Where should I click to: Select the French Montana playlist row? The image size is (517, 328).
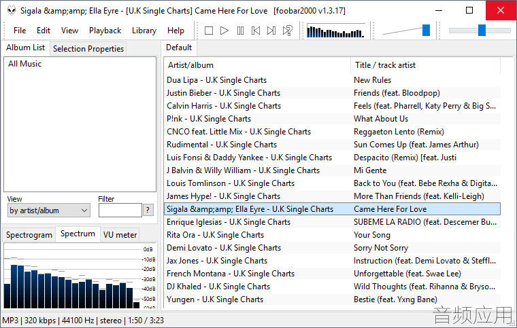[333, 274]
